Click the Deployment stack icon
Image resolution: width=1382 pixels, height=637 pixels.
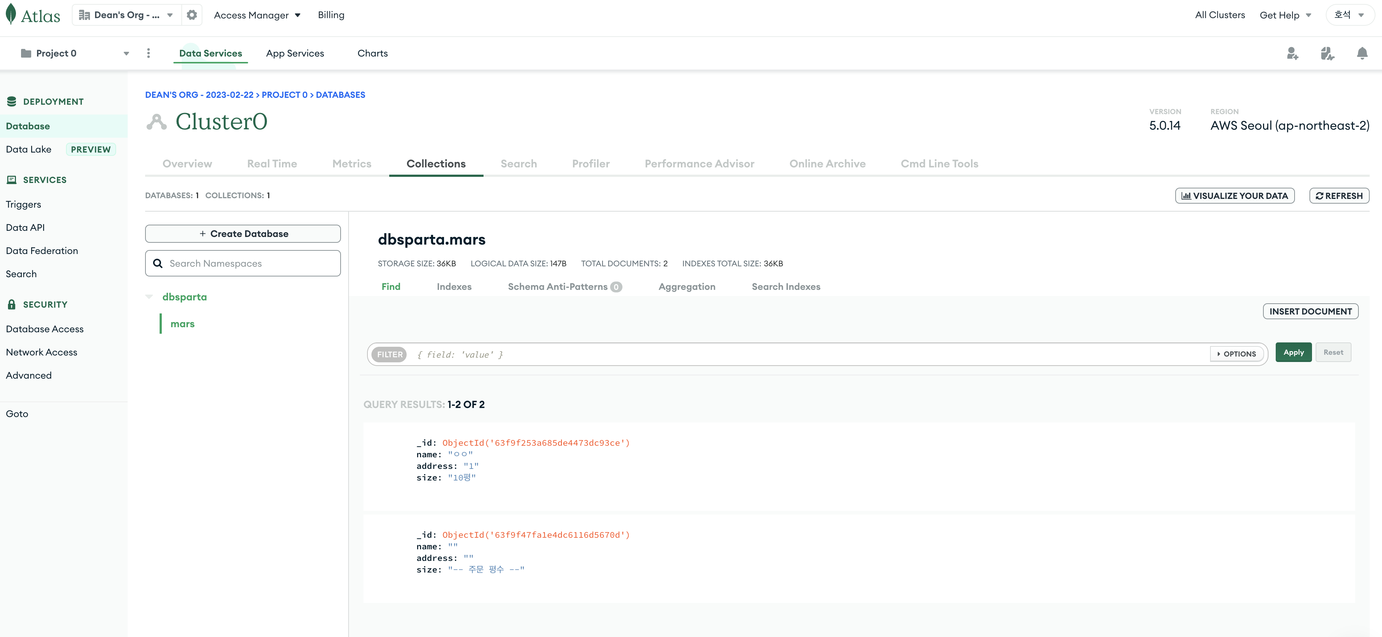point(11,101)
